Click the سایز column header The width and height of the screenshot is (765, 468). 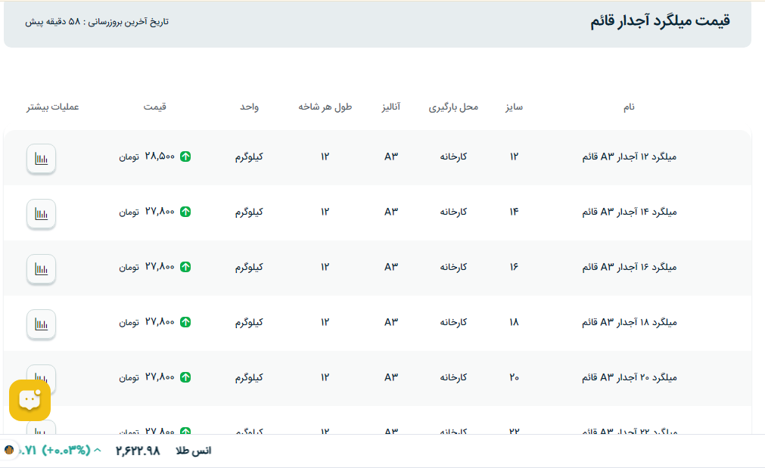coord(515,107)
